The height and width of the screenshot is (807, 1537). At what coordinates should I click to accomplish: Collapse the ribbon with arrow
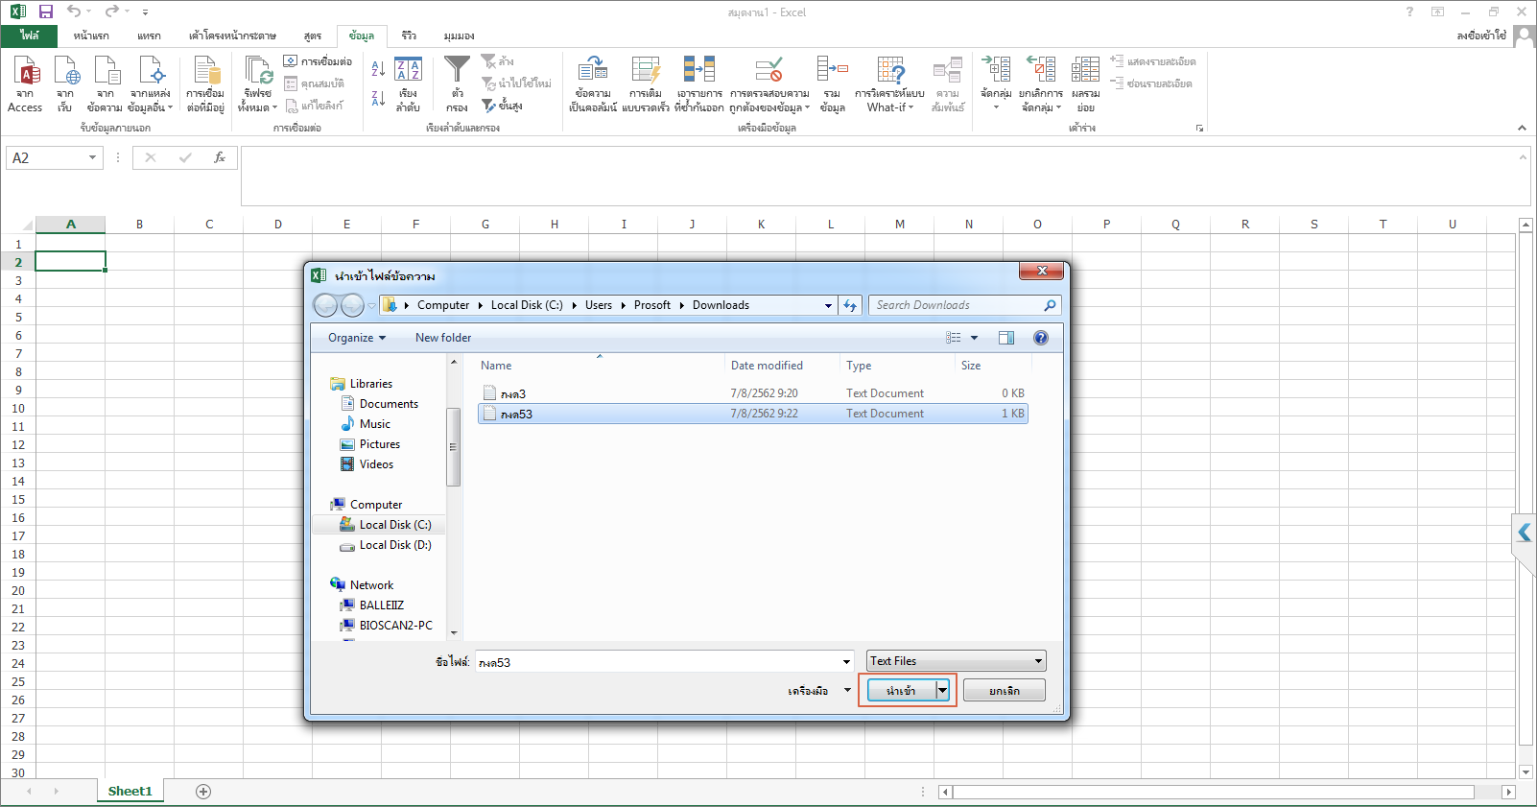click(x=1522, y=128)
